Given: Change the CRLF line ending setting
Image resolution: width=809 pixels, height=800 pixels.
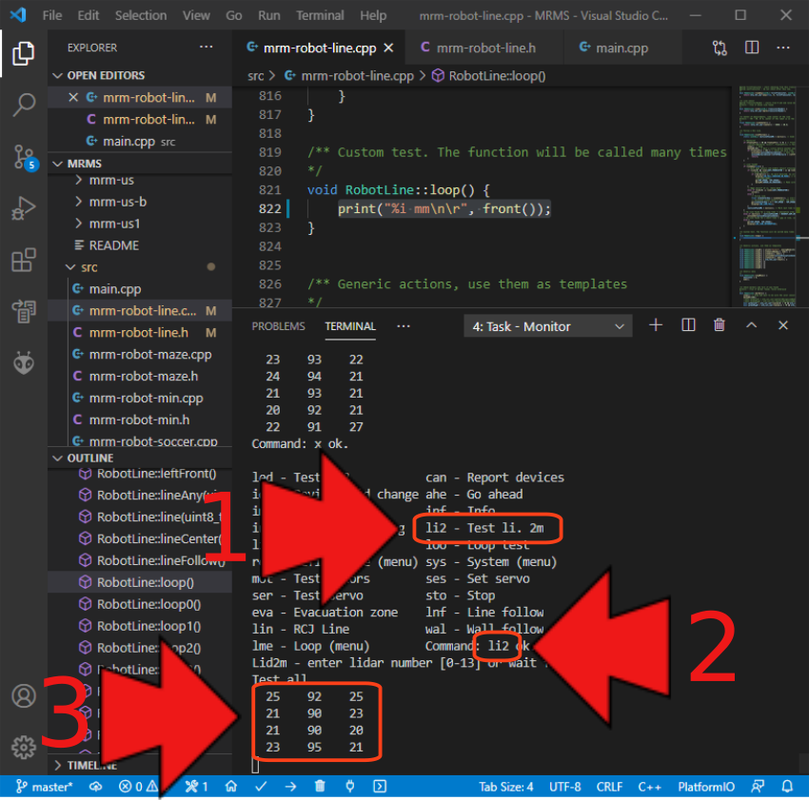Looking at the screenshot, I should [608, 787].
